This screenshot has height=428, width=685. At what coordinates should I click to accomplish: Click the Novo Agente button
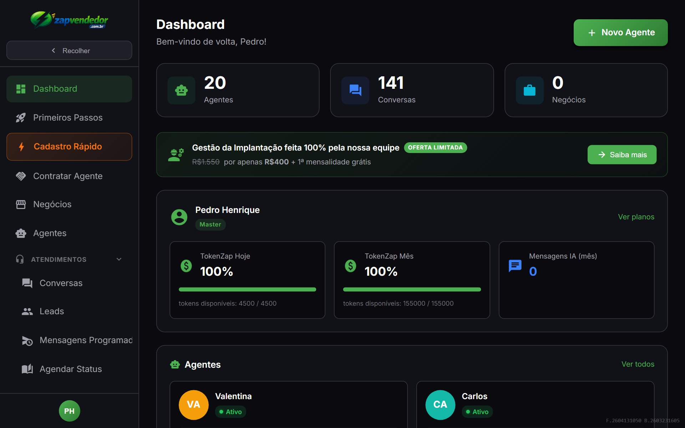(x=620, y=32)
